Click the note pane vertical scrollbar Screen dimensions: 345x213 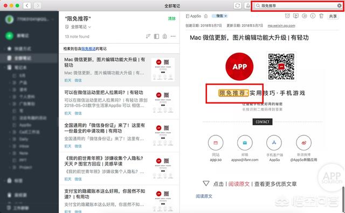click(x=343, y=200)
